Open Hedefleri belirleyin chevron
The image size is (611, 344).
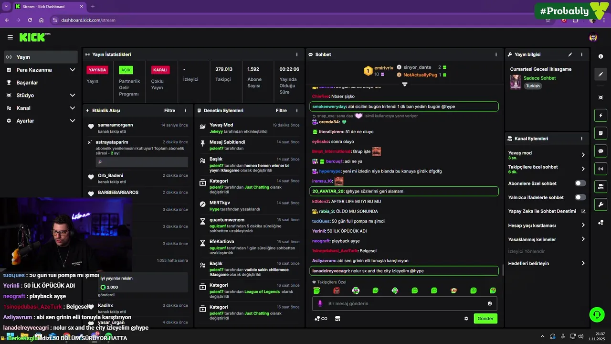pos(583,263)
